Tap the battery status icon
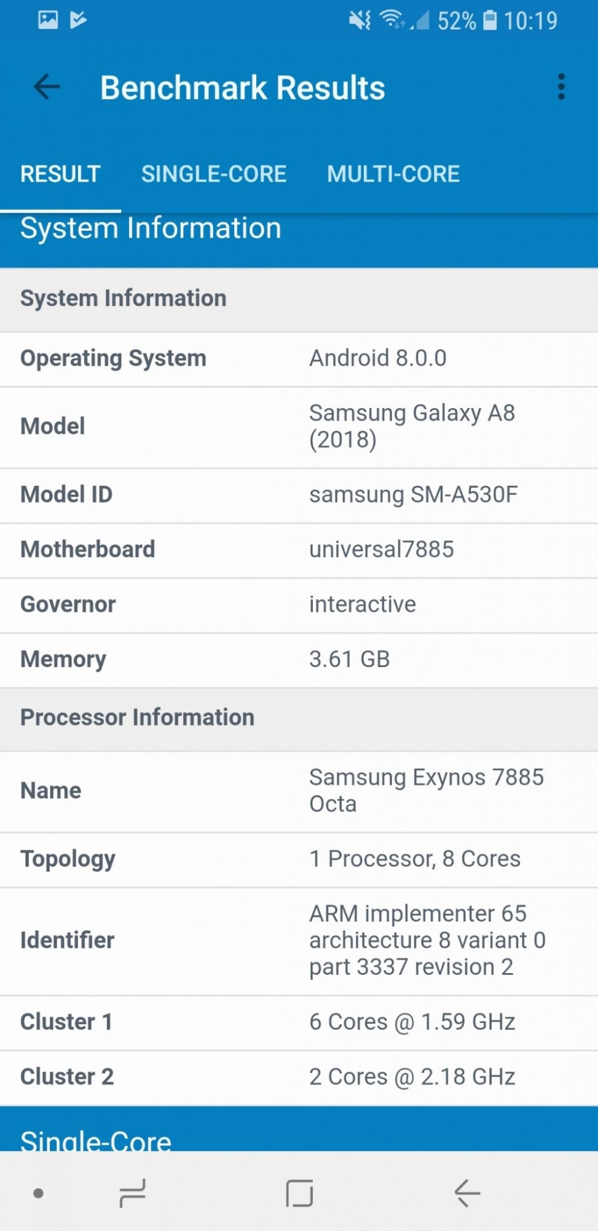Image resolution: width=598 pixels, height=1231 pixels. point(490,20)
